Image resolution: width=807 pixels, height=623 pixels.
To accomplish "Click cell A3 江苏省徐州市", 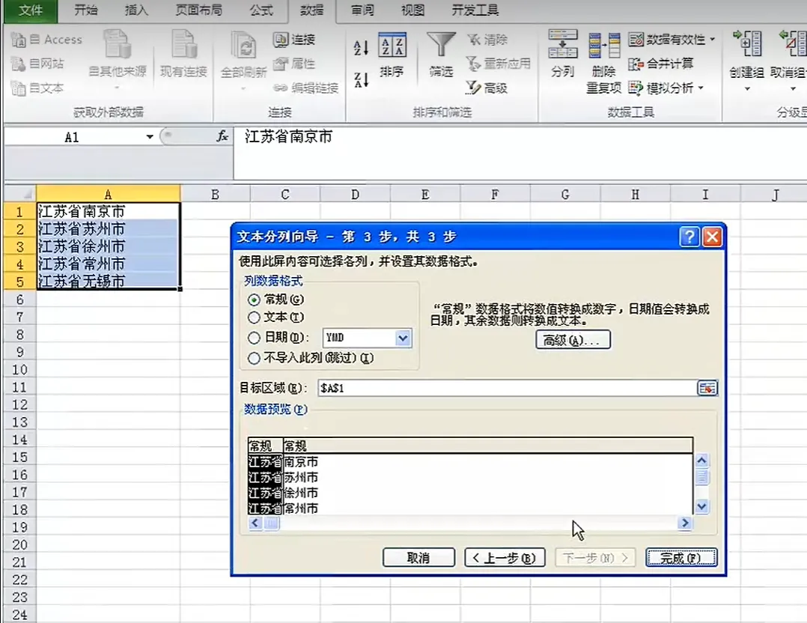I will pyautogui.click(x=109, y=246).
